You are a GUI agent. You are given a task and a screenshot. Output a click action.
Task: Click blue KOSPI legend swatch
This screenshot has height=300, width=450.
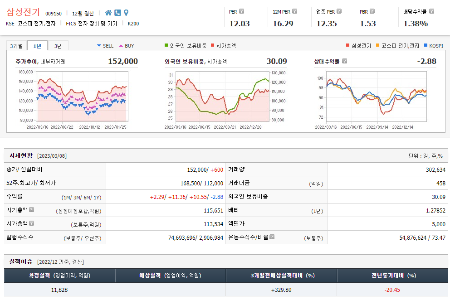coord(426,45)
